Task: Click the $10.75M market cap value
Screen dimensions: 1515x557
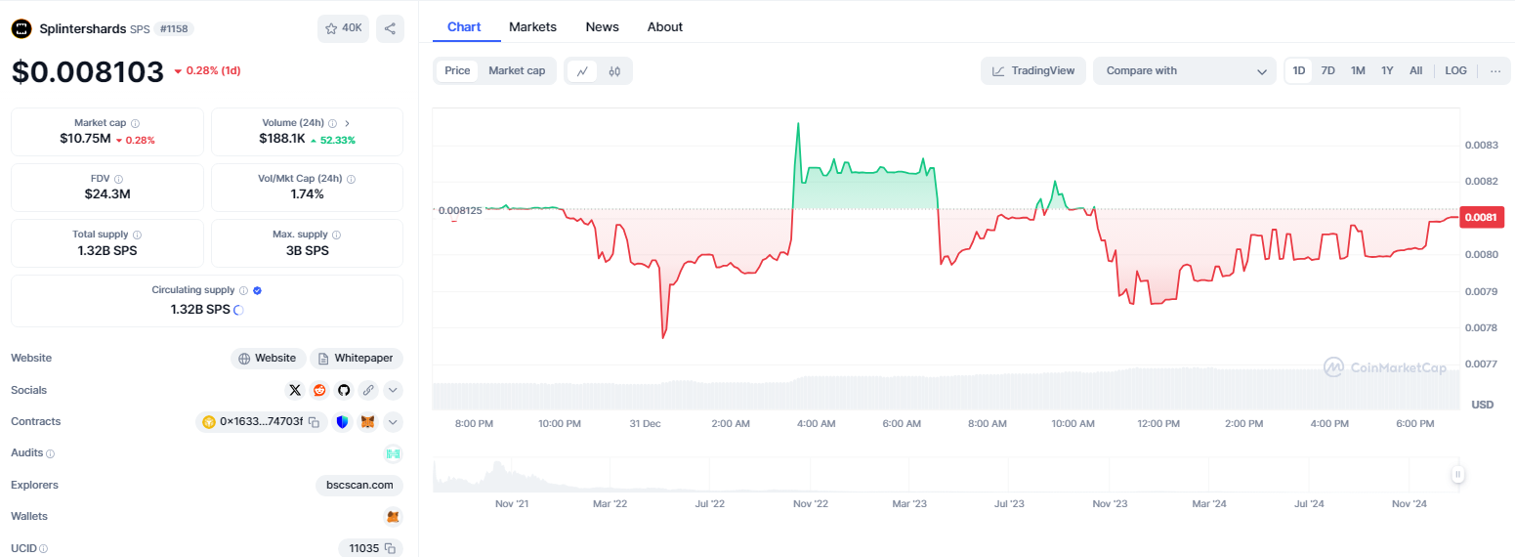Action: 85,139
